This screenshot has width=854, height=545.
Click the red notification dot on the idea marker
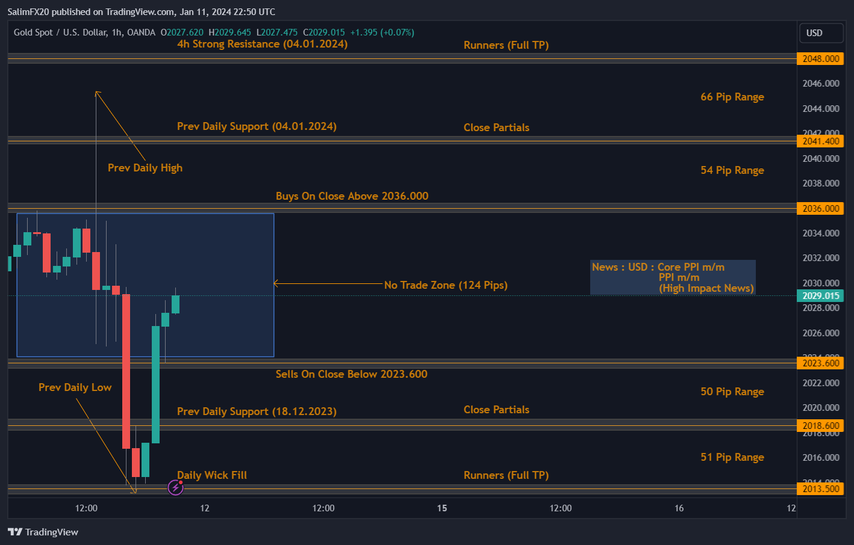click(181, 482)
